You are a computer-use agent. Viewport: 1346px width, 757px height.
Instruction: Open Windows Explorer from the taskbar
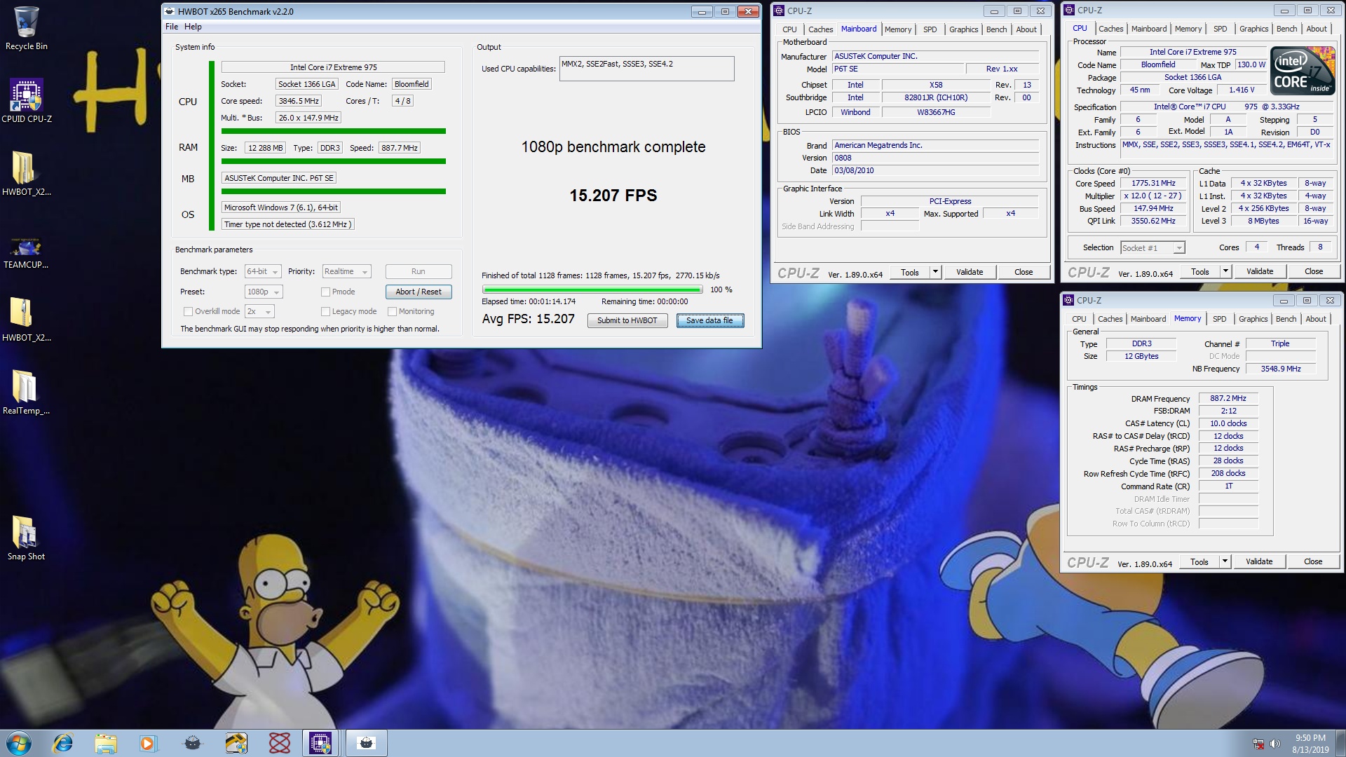pos(106,743)
